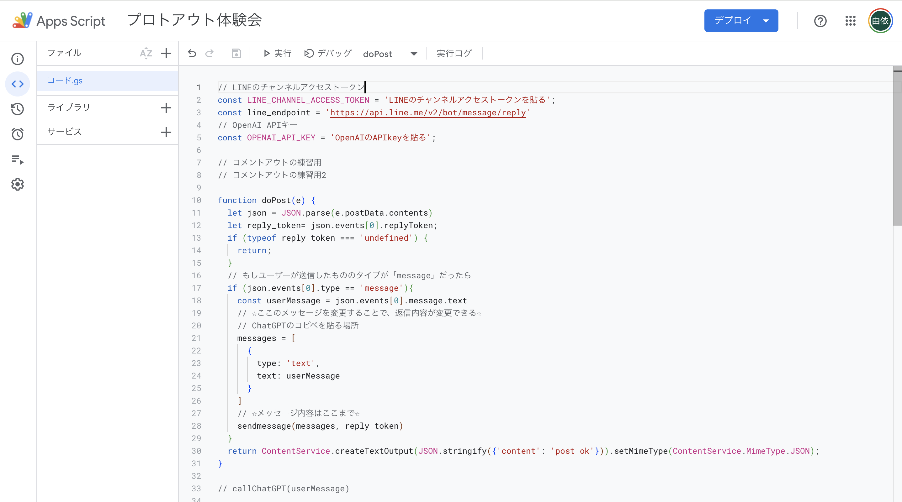Save the project with the save icon

click(x=236, y=54)
